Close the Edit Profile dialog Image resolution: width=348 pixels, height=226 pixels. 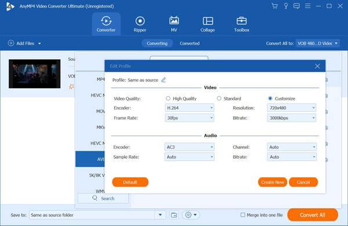tap(317, 66)
